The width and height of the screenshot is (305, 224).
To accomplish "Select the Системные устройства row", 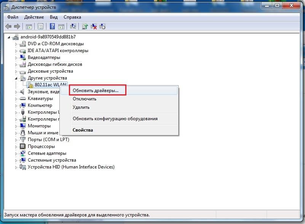I will pyautogui.click(x=52, y=160).
